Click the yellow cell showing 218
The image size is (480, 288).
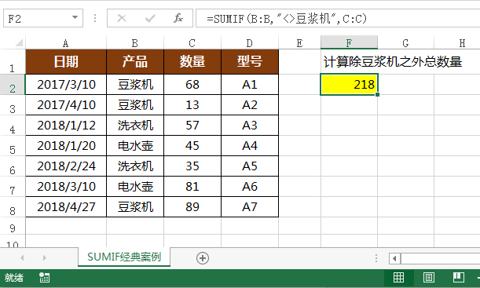click(x=349, y=85)
